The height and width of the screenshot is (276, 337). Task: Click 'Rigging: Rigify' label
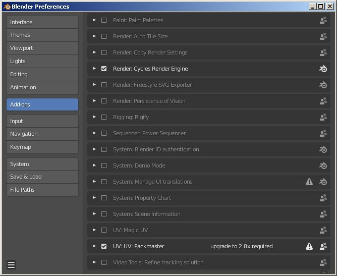131,118
